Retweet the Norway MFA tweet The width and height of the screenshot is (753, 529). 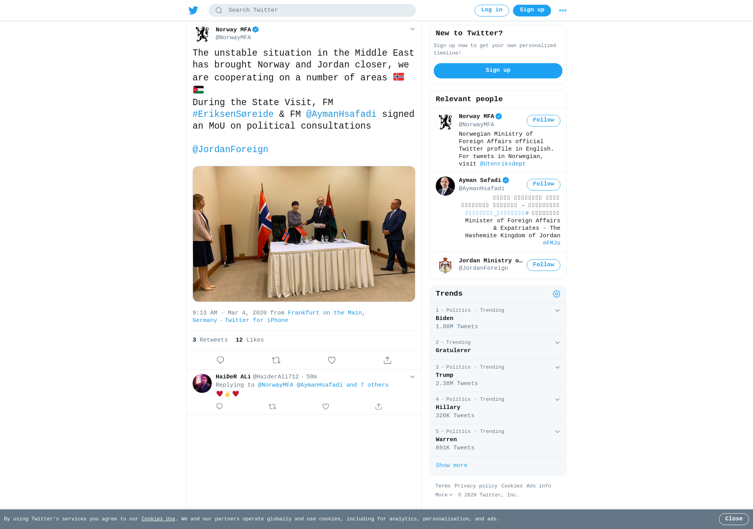[x=276, y=360]
